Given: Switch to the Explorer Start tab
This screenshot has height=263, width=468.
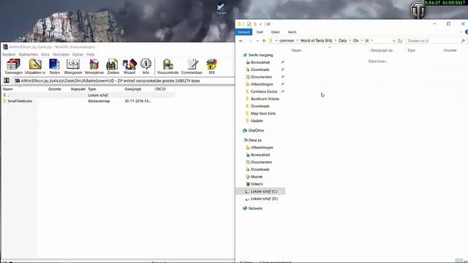Looking at the screenshot, I should (260, 32).
